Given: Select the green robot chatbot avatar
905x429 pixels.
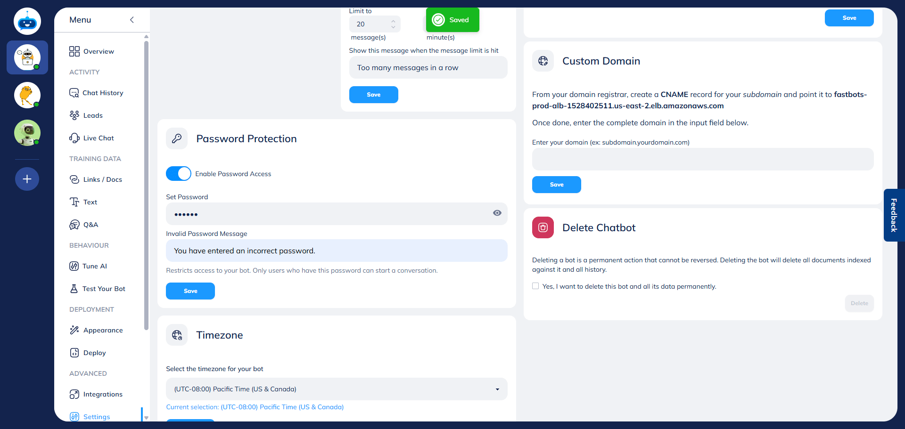Looking at the screenshot, I should click(27, 133).
